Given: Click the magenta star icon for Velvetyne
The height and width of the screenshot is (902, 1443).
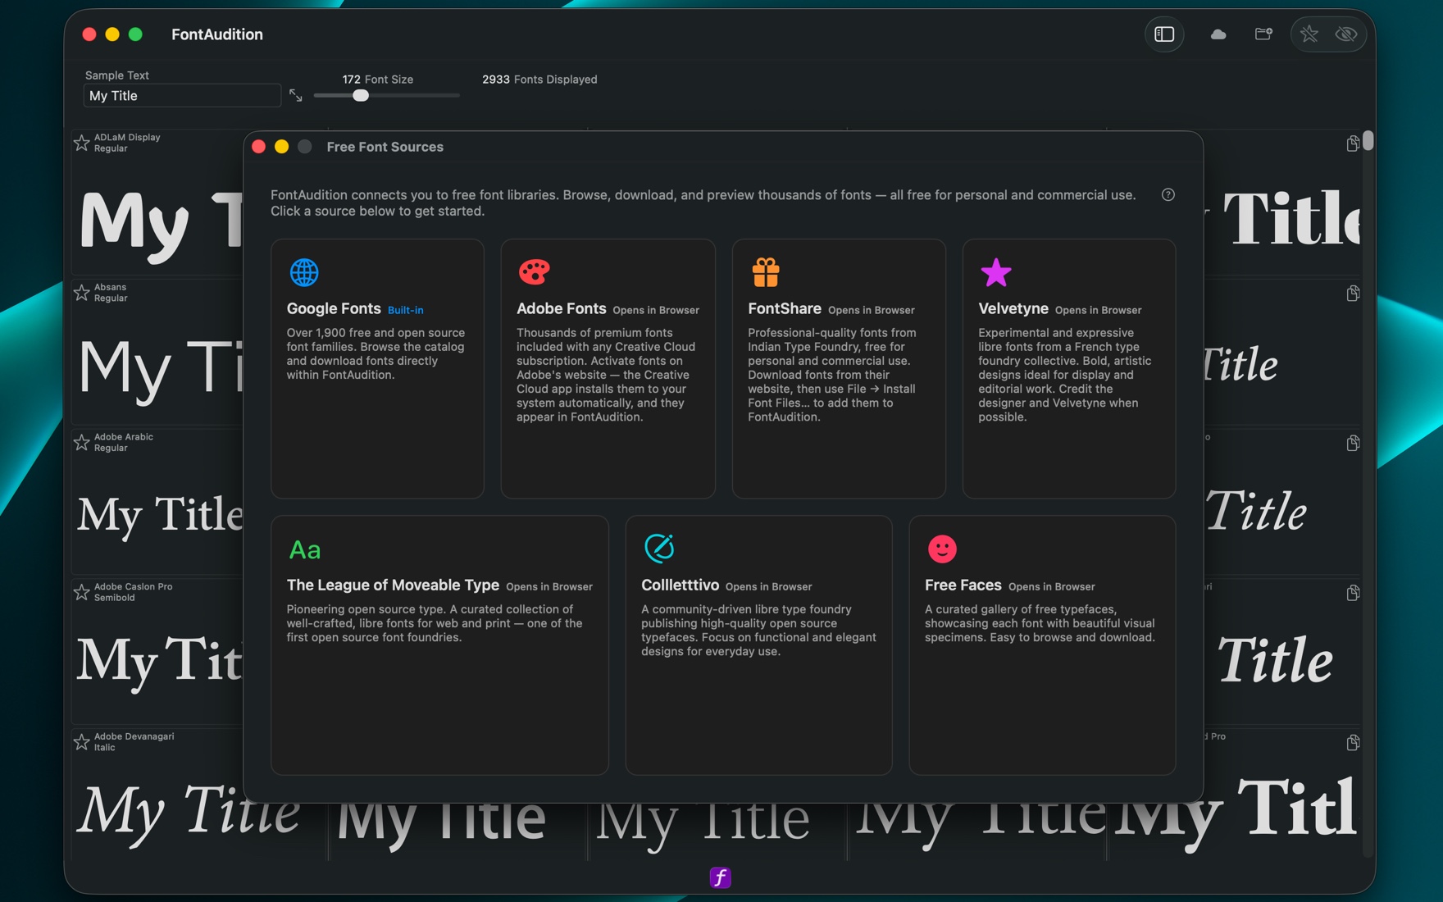Looking at the screenshot, I should [x=996, y=272].
